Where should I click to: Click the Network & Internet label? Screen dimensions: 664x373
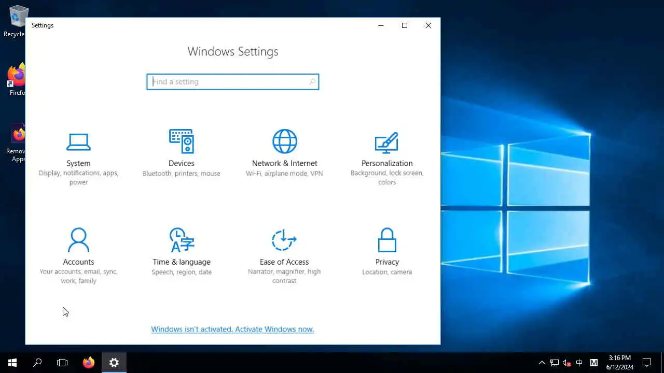[x=284, y=163]
